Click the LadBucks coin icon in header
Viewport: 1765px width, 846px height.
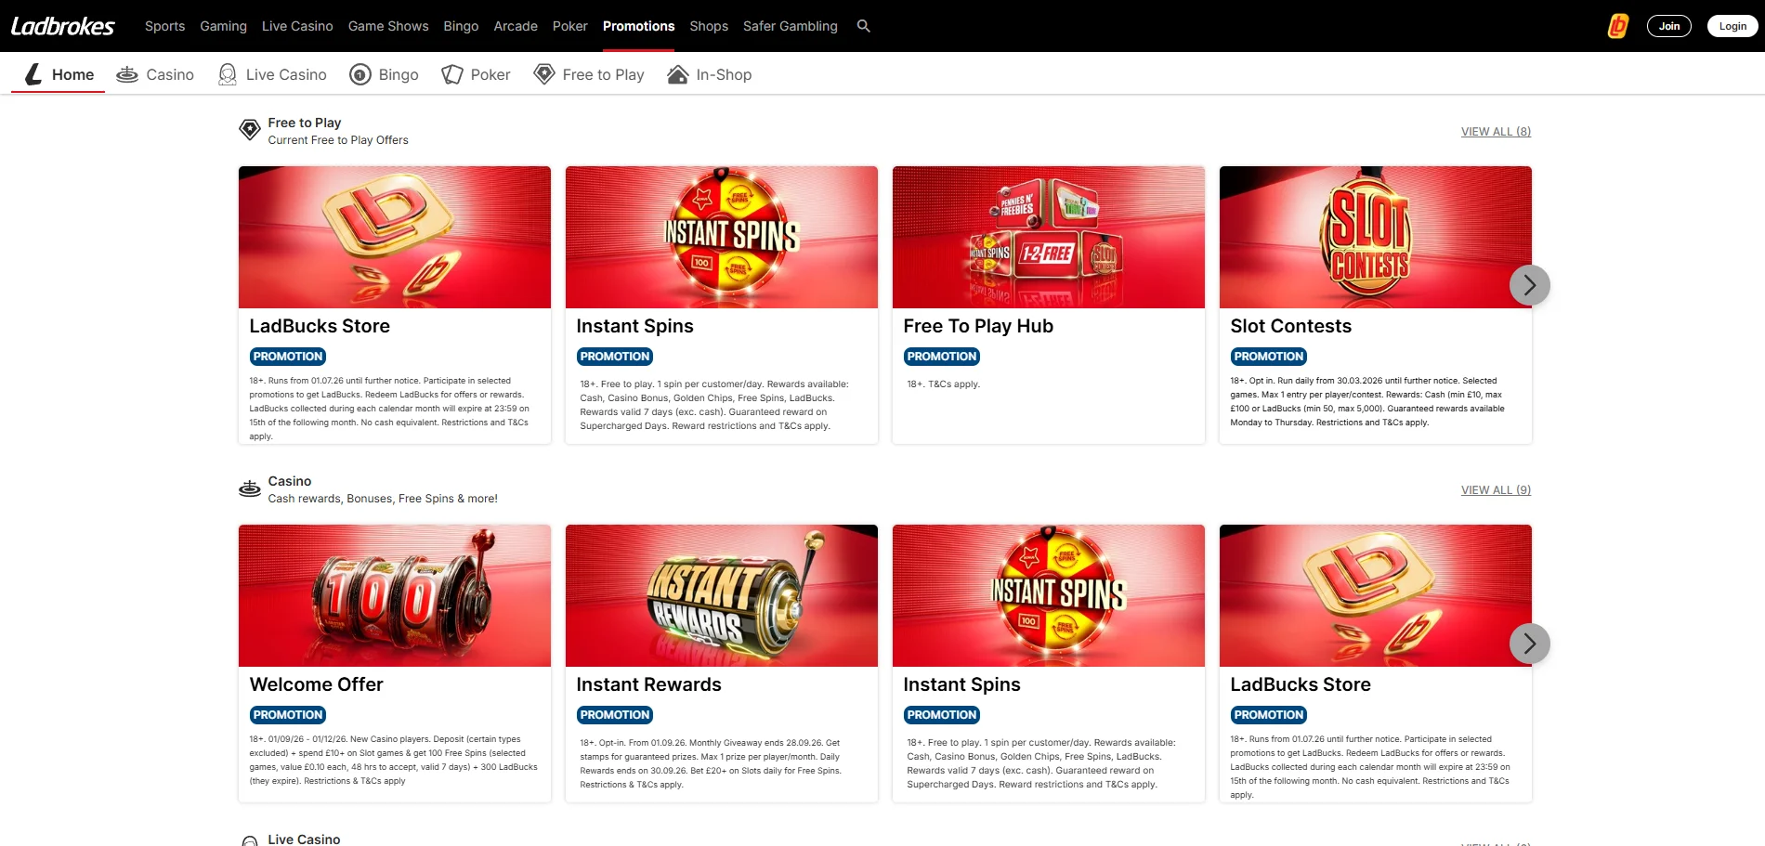pos(1618,26)
